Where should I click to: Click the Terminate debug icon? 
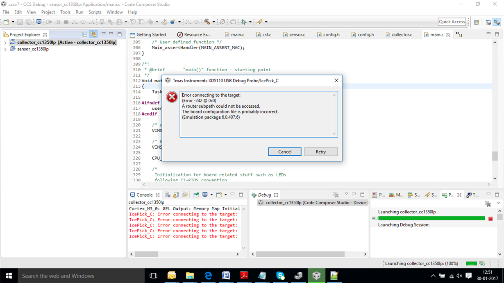[66, 22]
